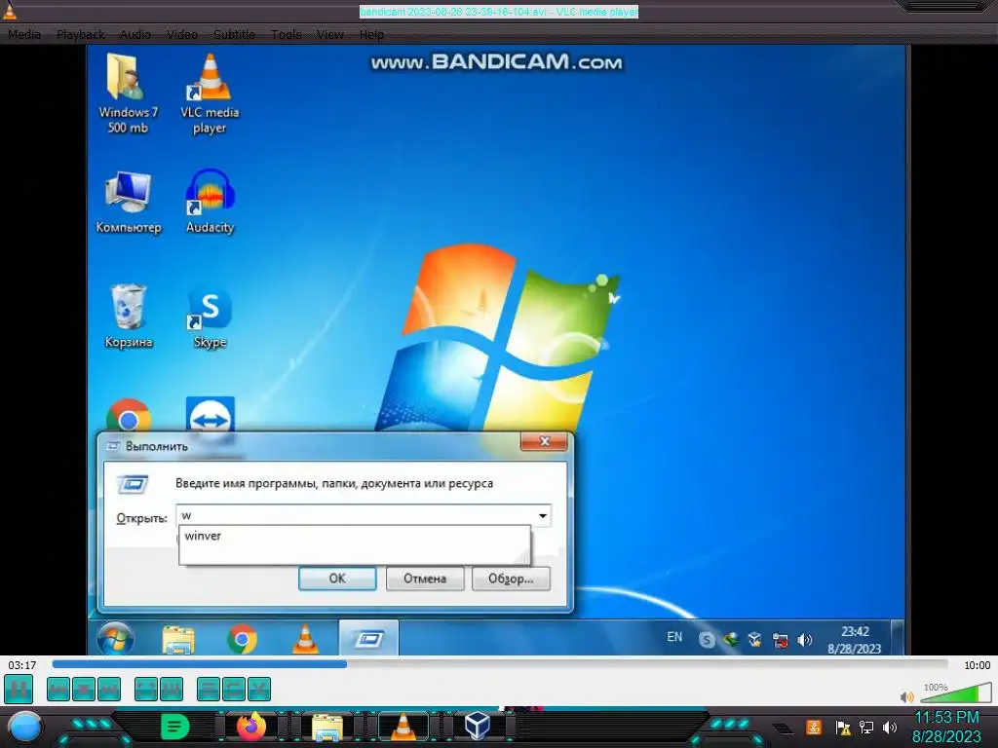Mute audio using VLC speaker icon

[907, 697]
